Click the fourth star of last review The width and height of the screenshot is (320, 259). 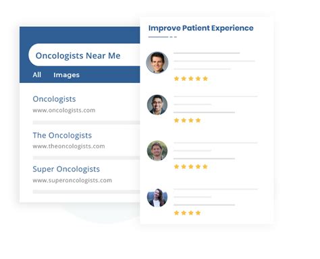click(x=198, y=213)
